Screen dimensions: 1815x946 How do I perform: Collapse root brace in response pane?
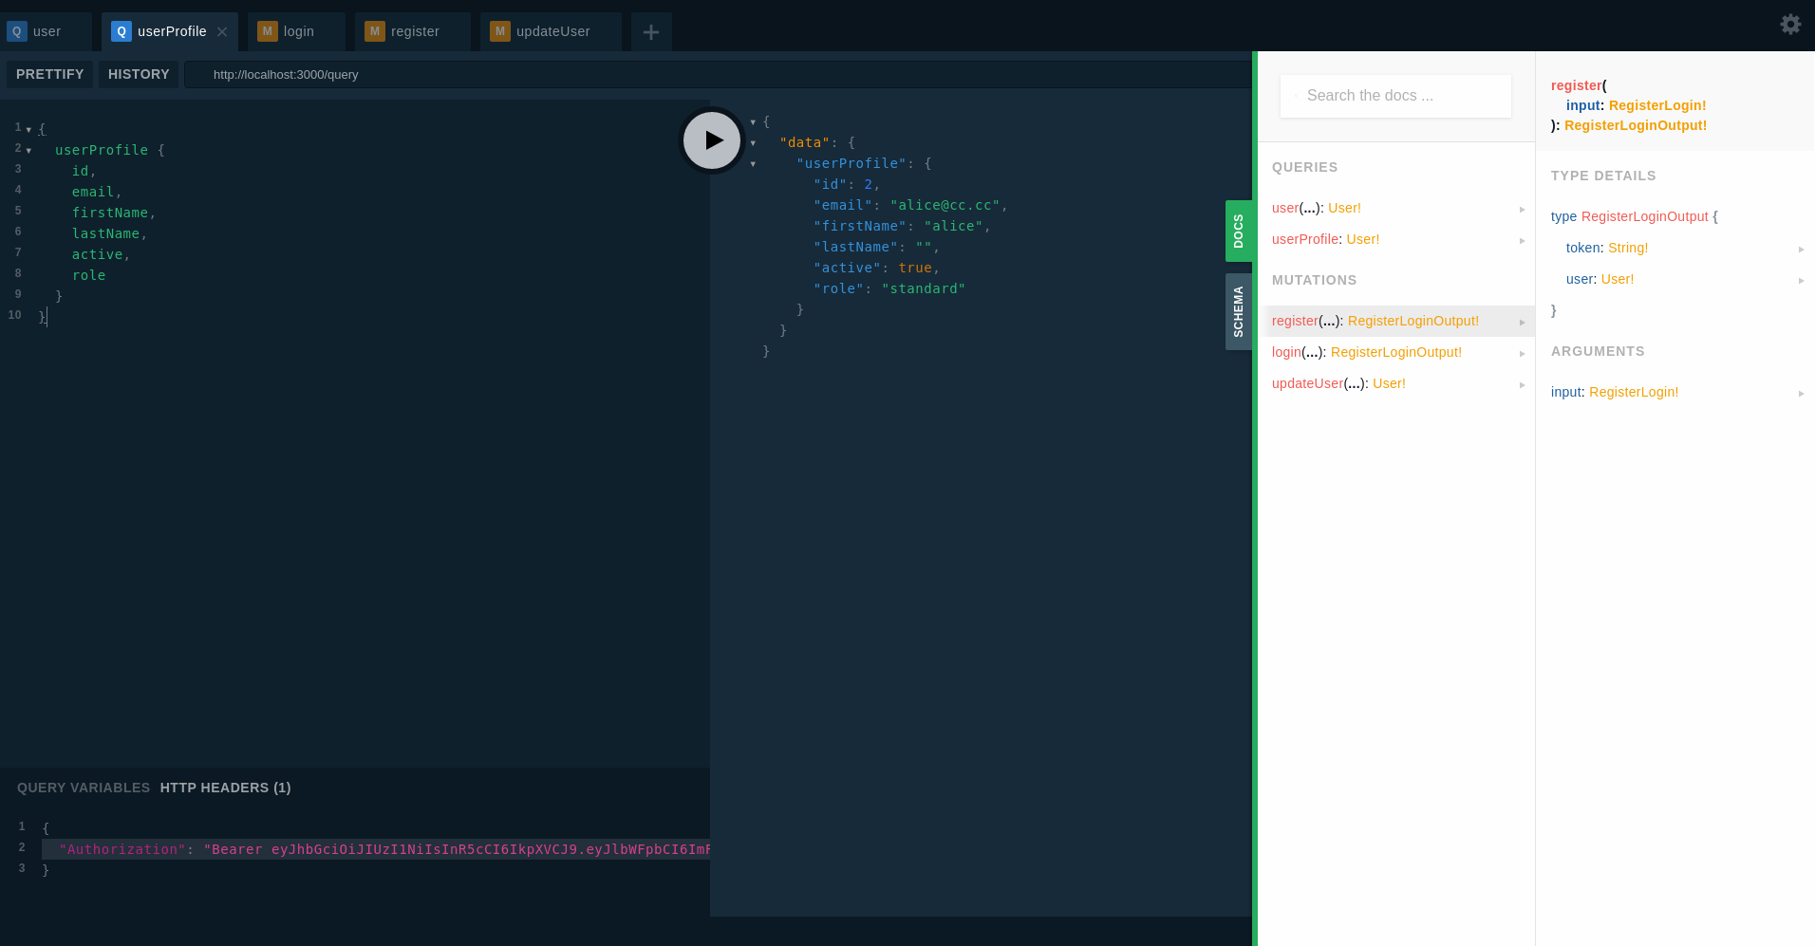click(753, 121)
